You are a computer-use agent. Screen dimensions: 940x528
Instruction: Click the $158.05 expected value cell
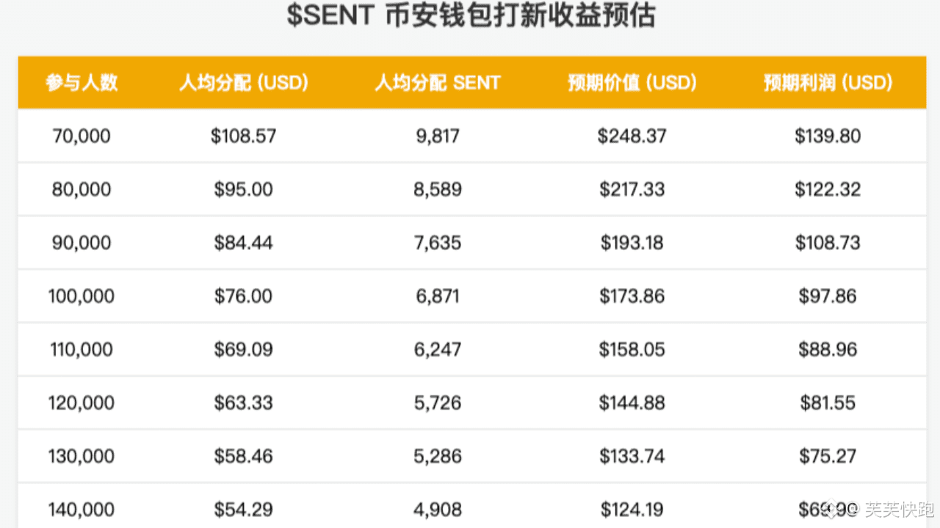tap(632, 349)
